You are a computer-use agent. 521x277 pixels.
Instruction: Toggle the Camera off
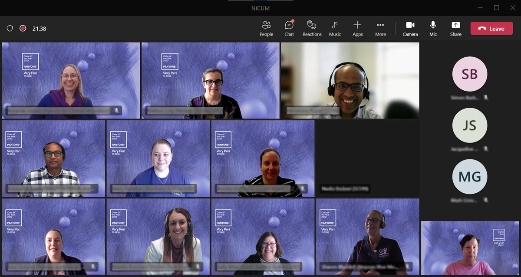(410, 29)
